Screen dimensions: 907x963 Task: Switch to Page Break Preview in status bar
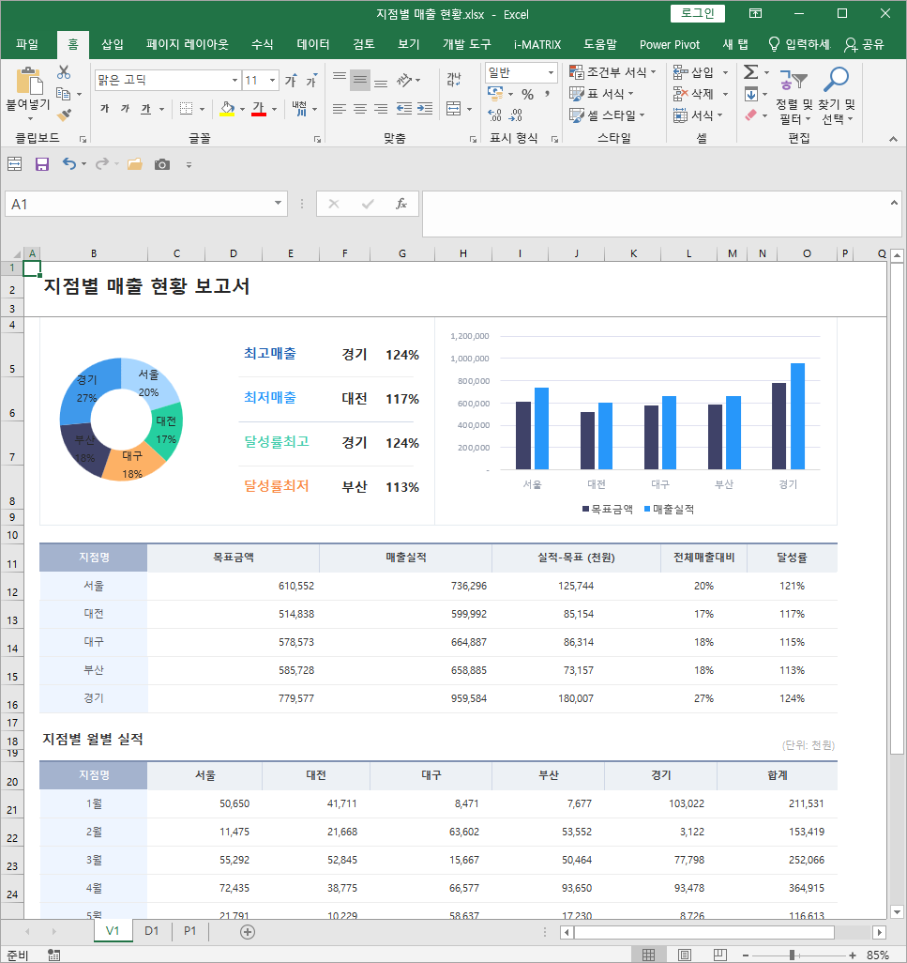point(719,955)
